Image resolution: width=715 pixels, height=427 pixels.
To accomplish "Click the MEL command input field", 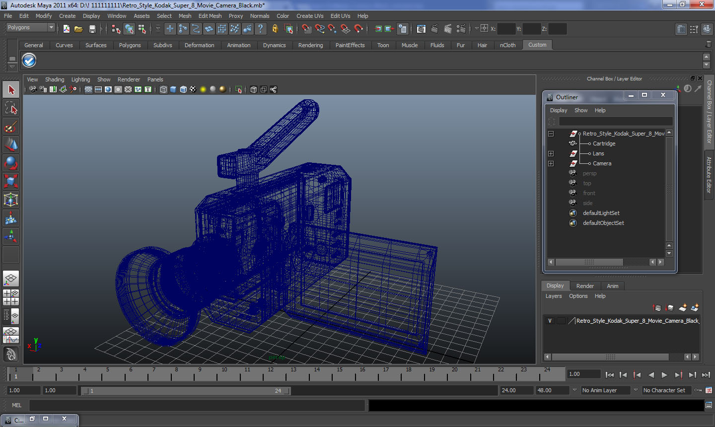I will 197,405.
